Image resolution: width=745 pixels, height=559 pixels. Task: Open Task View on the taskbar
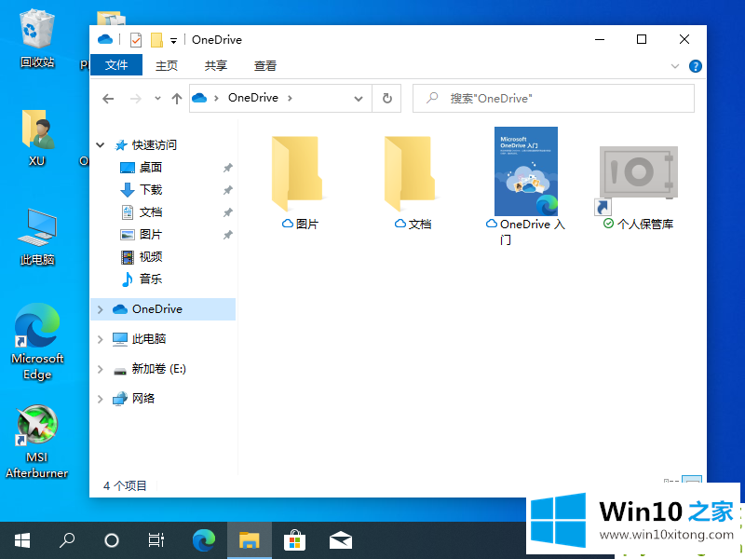[x=156, y=540]
